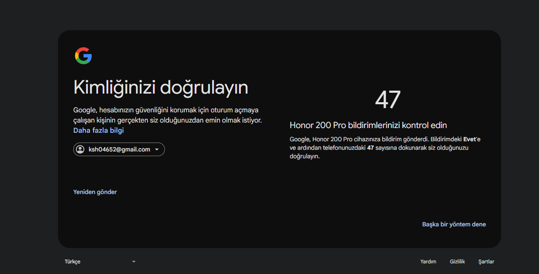Click 'Yeniden gönder' to resend the notification
This screenshot has height=274, width=539.
95,192
